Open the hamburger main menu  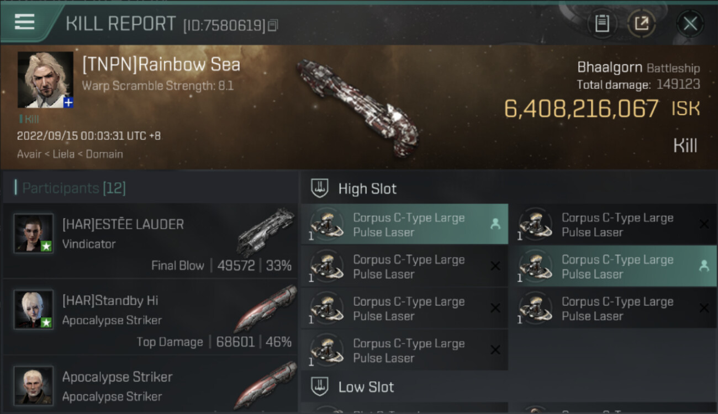tap(25, 22)
